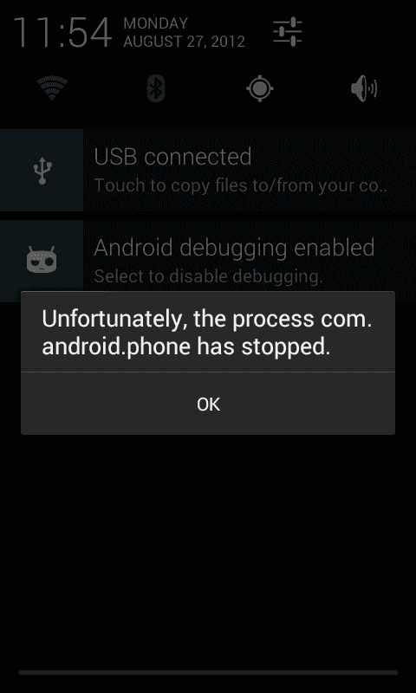This screenshot has width=416, height=693.
Task: Tap the 'USB connected' title text
Action: [x=172, y=157]
